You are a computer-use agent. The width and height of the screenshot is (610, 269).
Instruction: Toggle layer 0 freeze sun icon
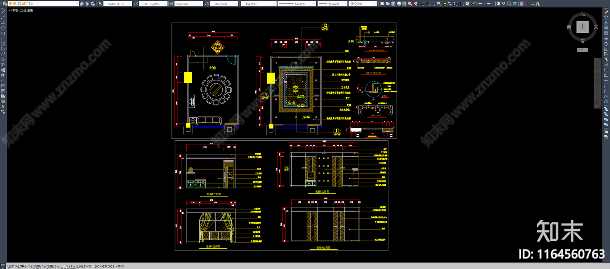click(15, 3)
